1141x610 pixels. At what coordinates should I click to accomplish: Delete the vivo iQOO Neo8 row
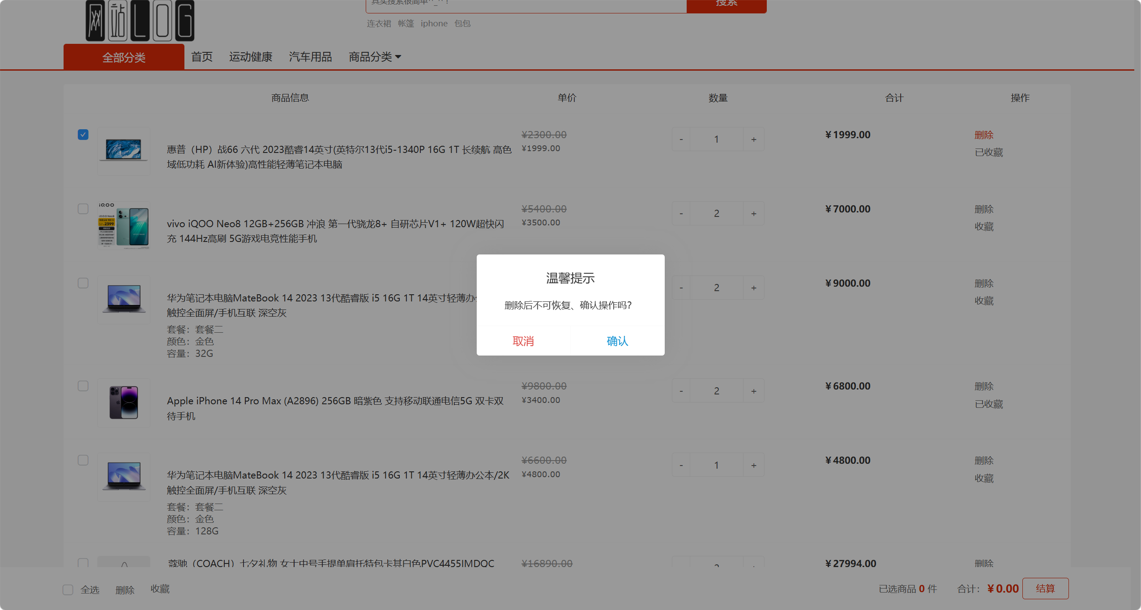click(984, 209)
